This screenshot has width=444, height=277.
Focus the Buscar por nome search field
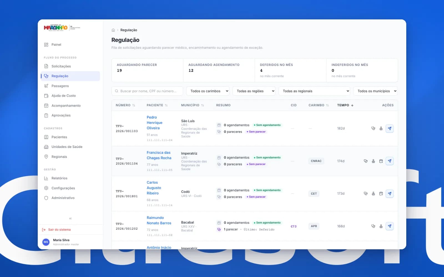[x=147, y=91]
